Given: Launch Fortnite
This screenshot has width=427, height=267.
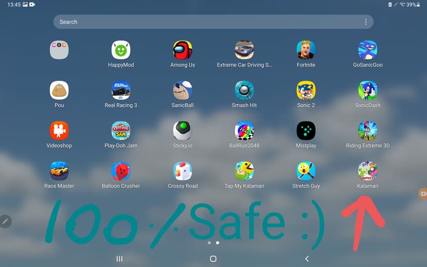Looking at the screenshot, I should [306, 50].
